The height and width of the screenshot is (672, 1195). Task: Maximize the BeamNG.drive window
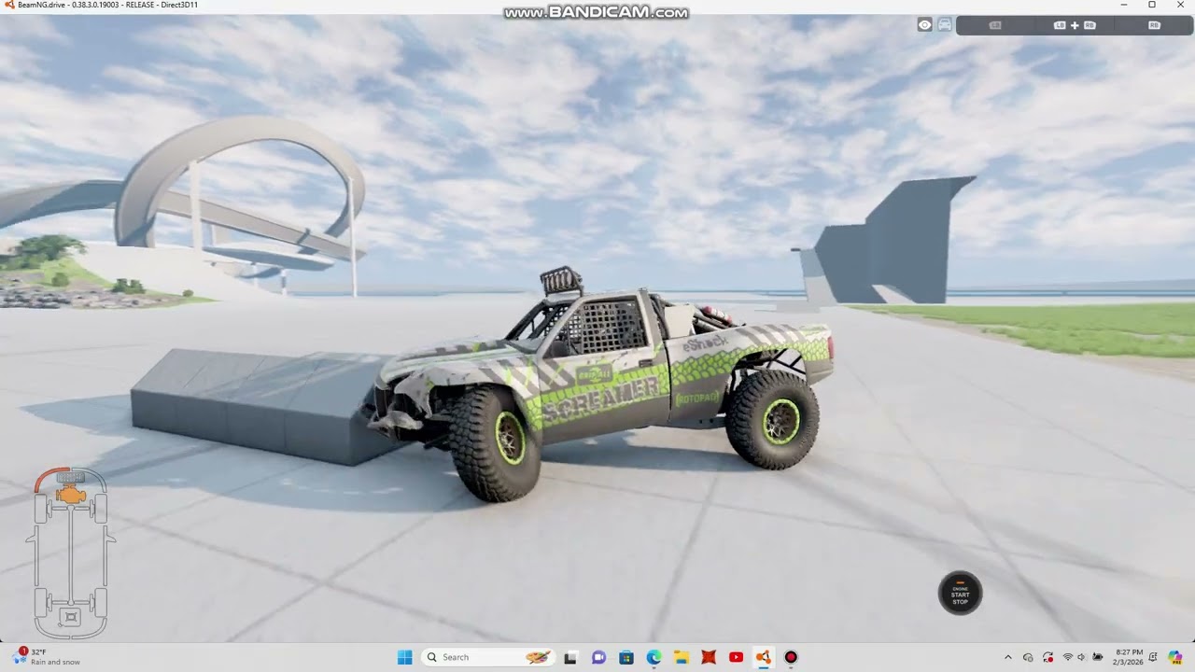1152,5
